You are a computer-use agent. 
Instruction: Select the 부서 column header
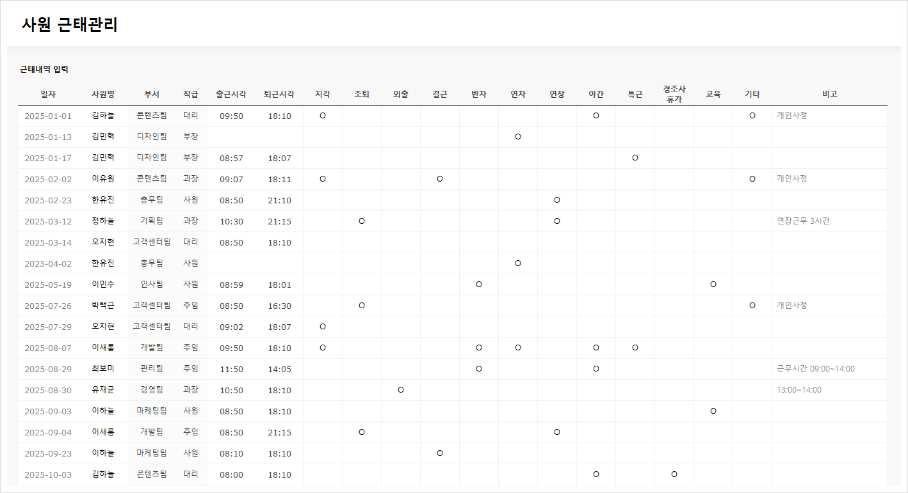(x=152, y=94)
